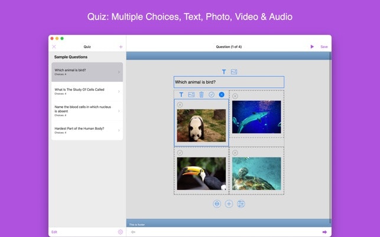Viewport: 380px width, 237px height.
Task: Toggle the correctness marker on the panda choice
Action: coord(180,105)
